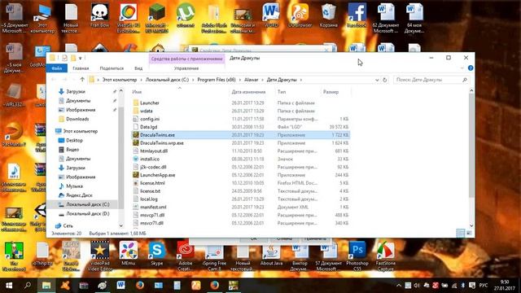Open Видео in the navigation pane
Viewport: 521px width, 293px height.
[x=72, y=150]
